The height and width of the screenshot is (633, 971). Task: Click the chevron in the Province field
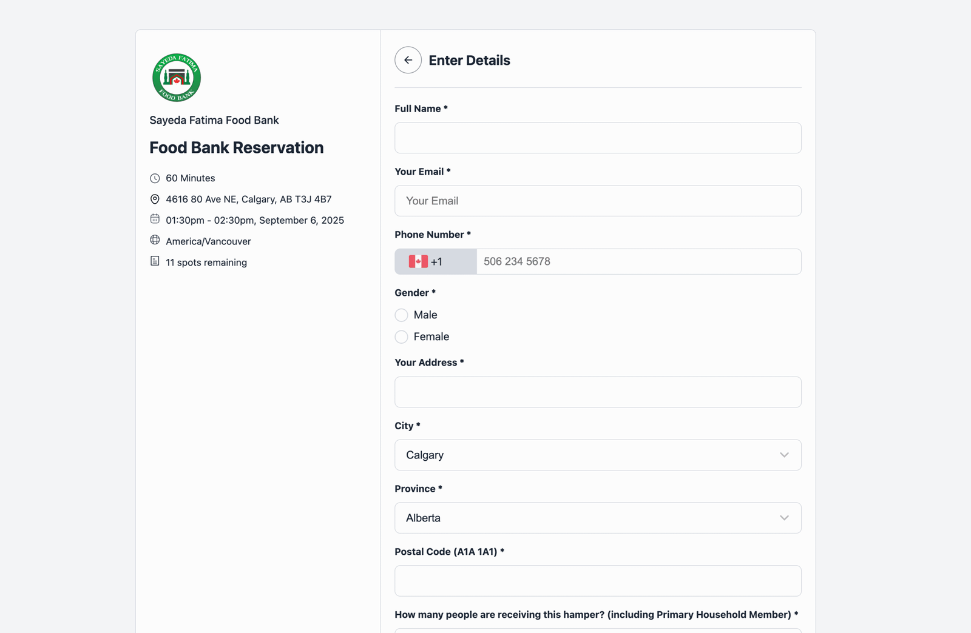(x=784, y=518)
